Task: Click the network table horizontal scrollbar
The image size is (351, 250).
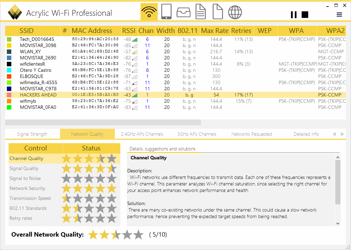Action: pyautogui.click(x=103, y=122)
